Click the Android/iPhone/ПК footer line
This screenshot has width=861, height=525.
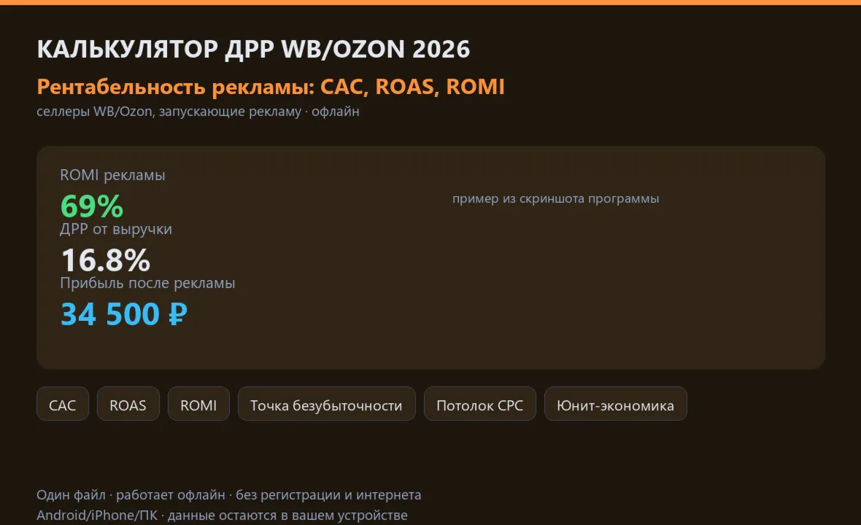point(222,515)
